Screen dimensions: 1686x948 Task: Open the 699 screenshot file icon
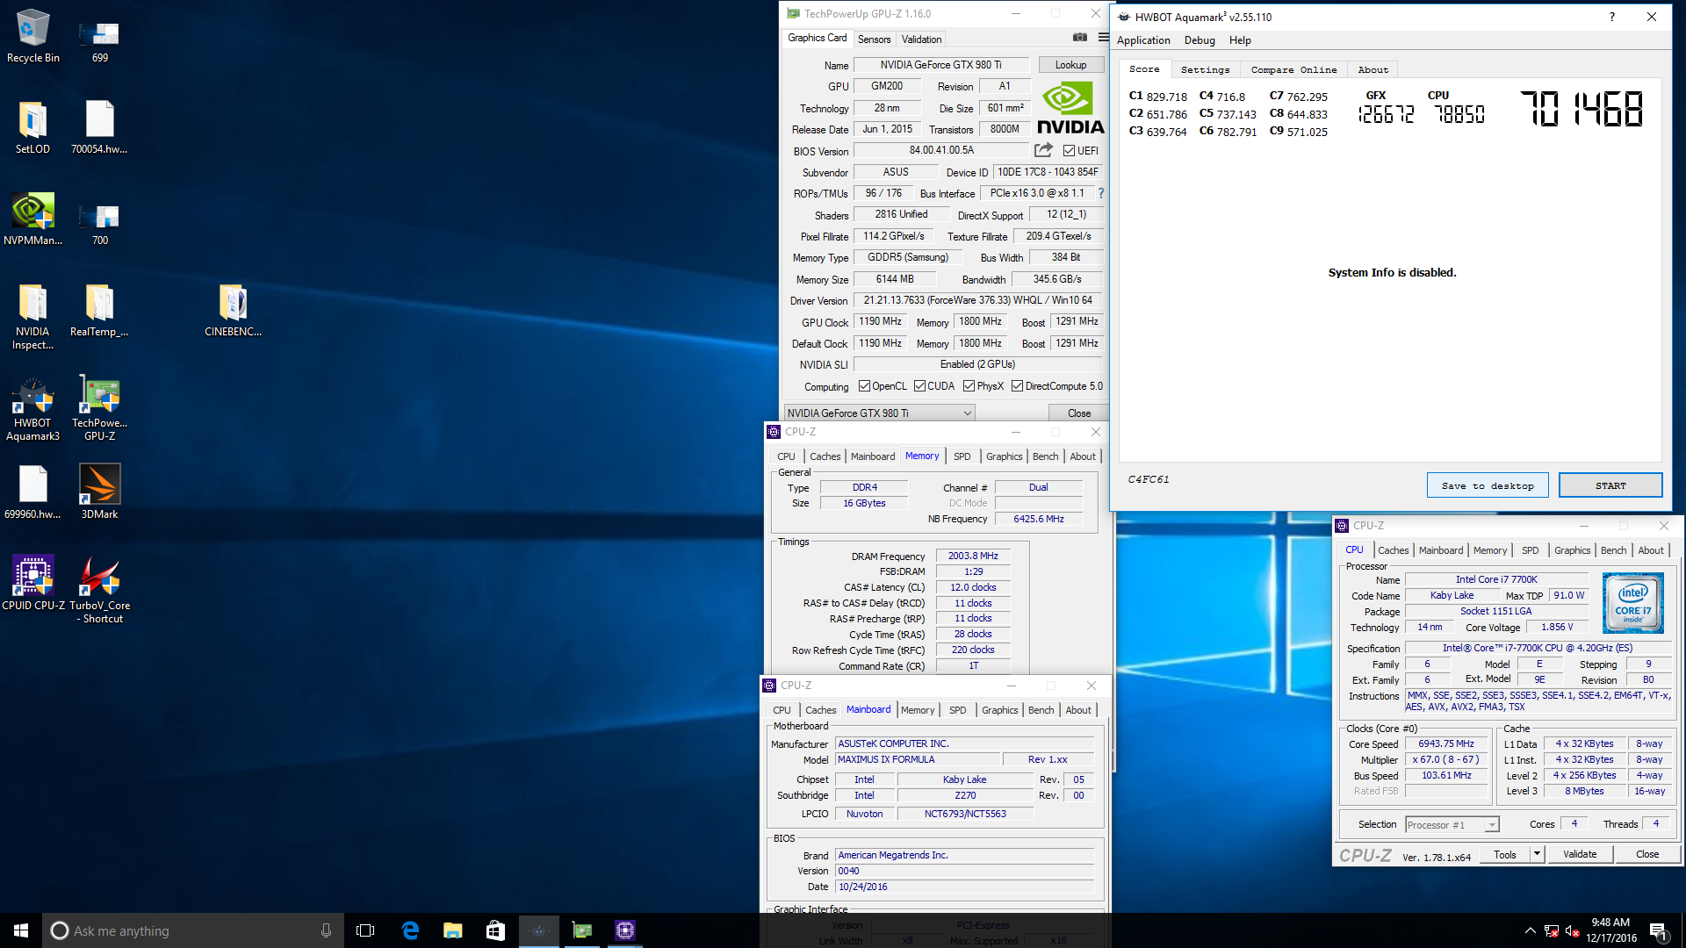[x=99, y=42]
